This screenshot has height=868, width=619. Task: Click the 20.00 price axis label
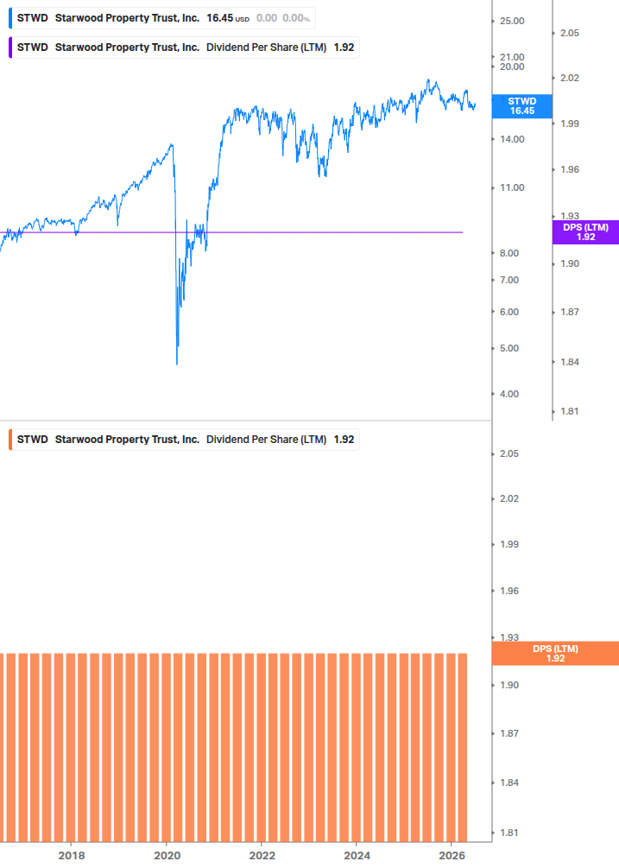(512, 67)
